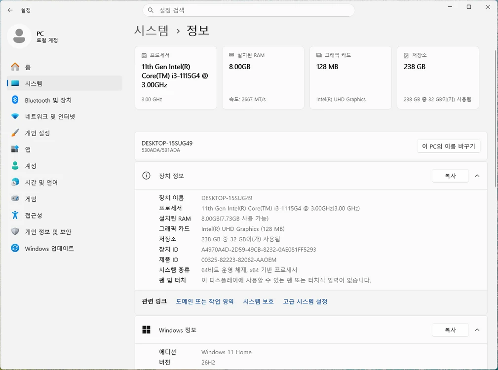
Task: Open 고급 시스템 설정 link
Action: (x=305, y=301)
